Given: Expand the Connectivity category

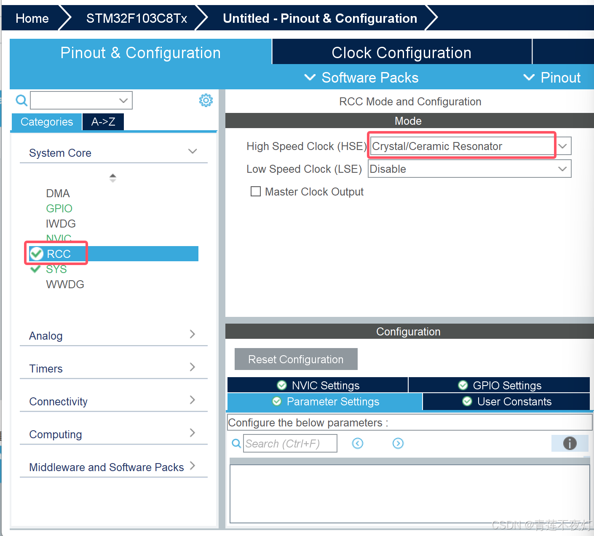Looking at the screenshot, I should [x=193, y=400].
